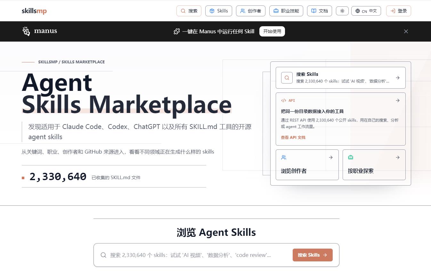This screenshot has width=431, height=271.
Task: Click the code brackets API icon
Action: (x=284, y=100)
